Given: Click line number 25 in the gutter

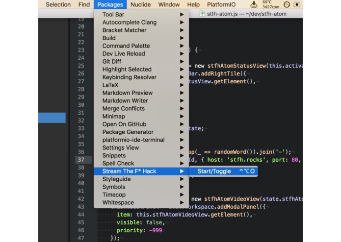Looking at the screenshot, I should pyautogui.click(x=81, y=66).
